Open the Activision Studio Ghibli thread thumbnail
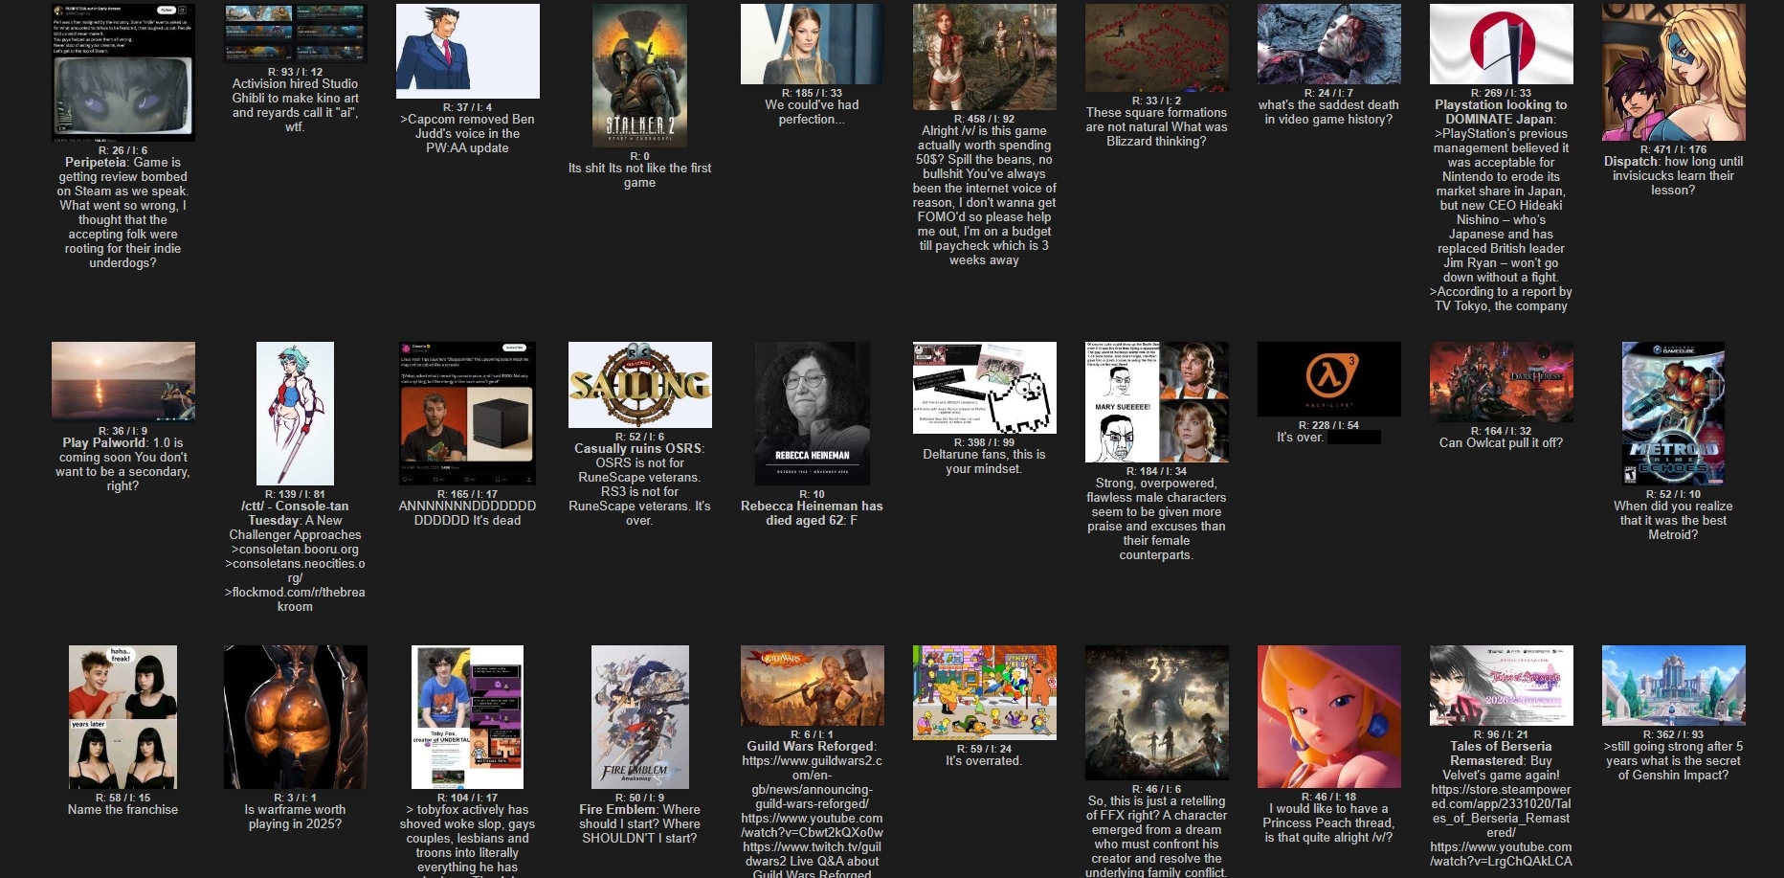This screenshot has width=1784, height=878. tap(296, 34)
